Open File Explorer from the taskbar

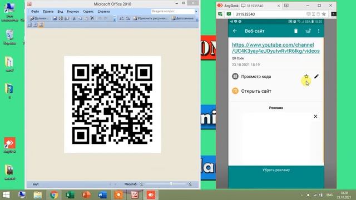(38, 195)
